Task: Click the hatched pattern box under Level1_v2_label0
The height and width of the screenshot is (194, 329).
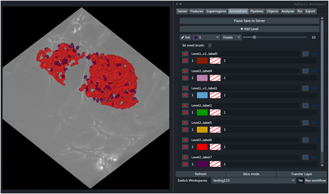Action: click(215, 61)
